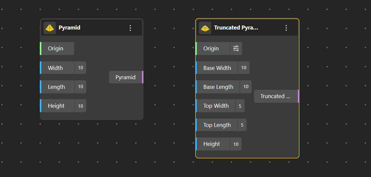Image resolution: width=371 pixels, height=177 pixels.
Task: Click the Pyramid node's Origin input
Action: [56, 48]
